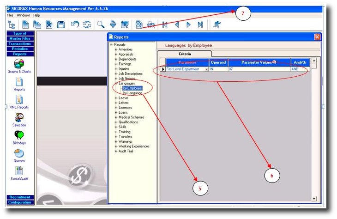Viewport: 337px width, 219px height.
Task: Open the Social Audit sidebar icon
Action: click(x=19, y=173)
